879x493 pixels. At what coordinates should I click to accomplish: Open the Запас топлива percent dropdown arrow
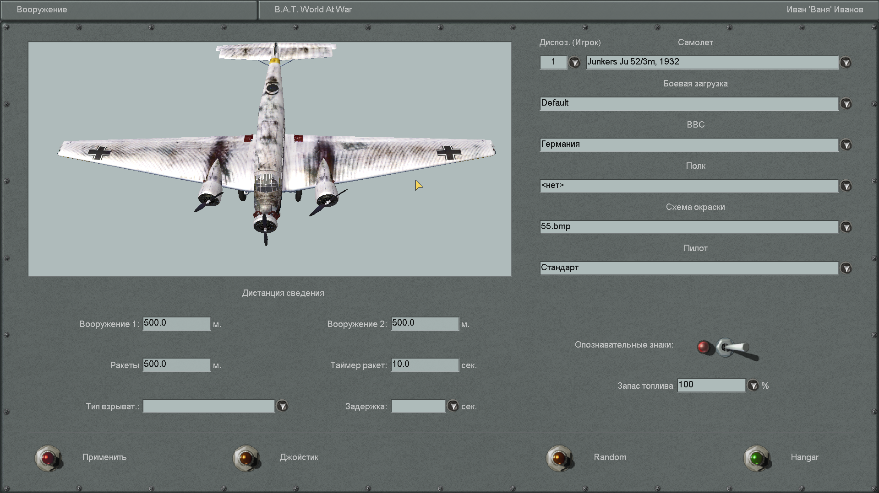[x=753, y=386]
